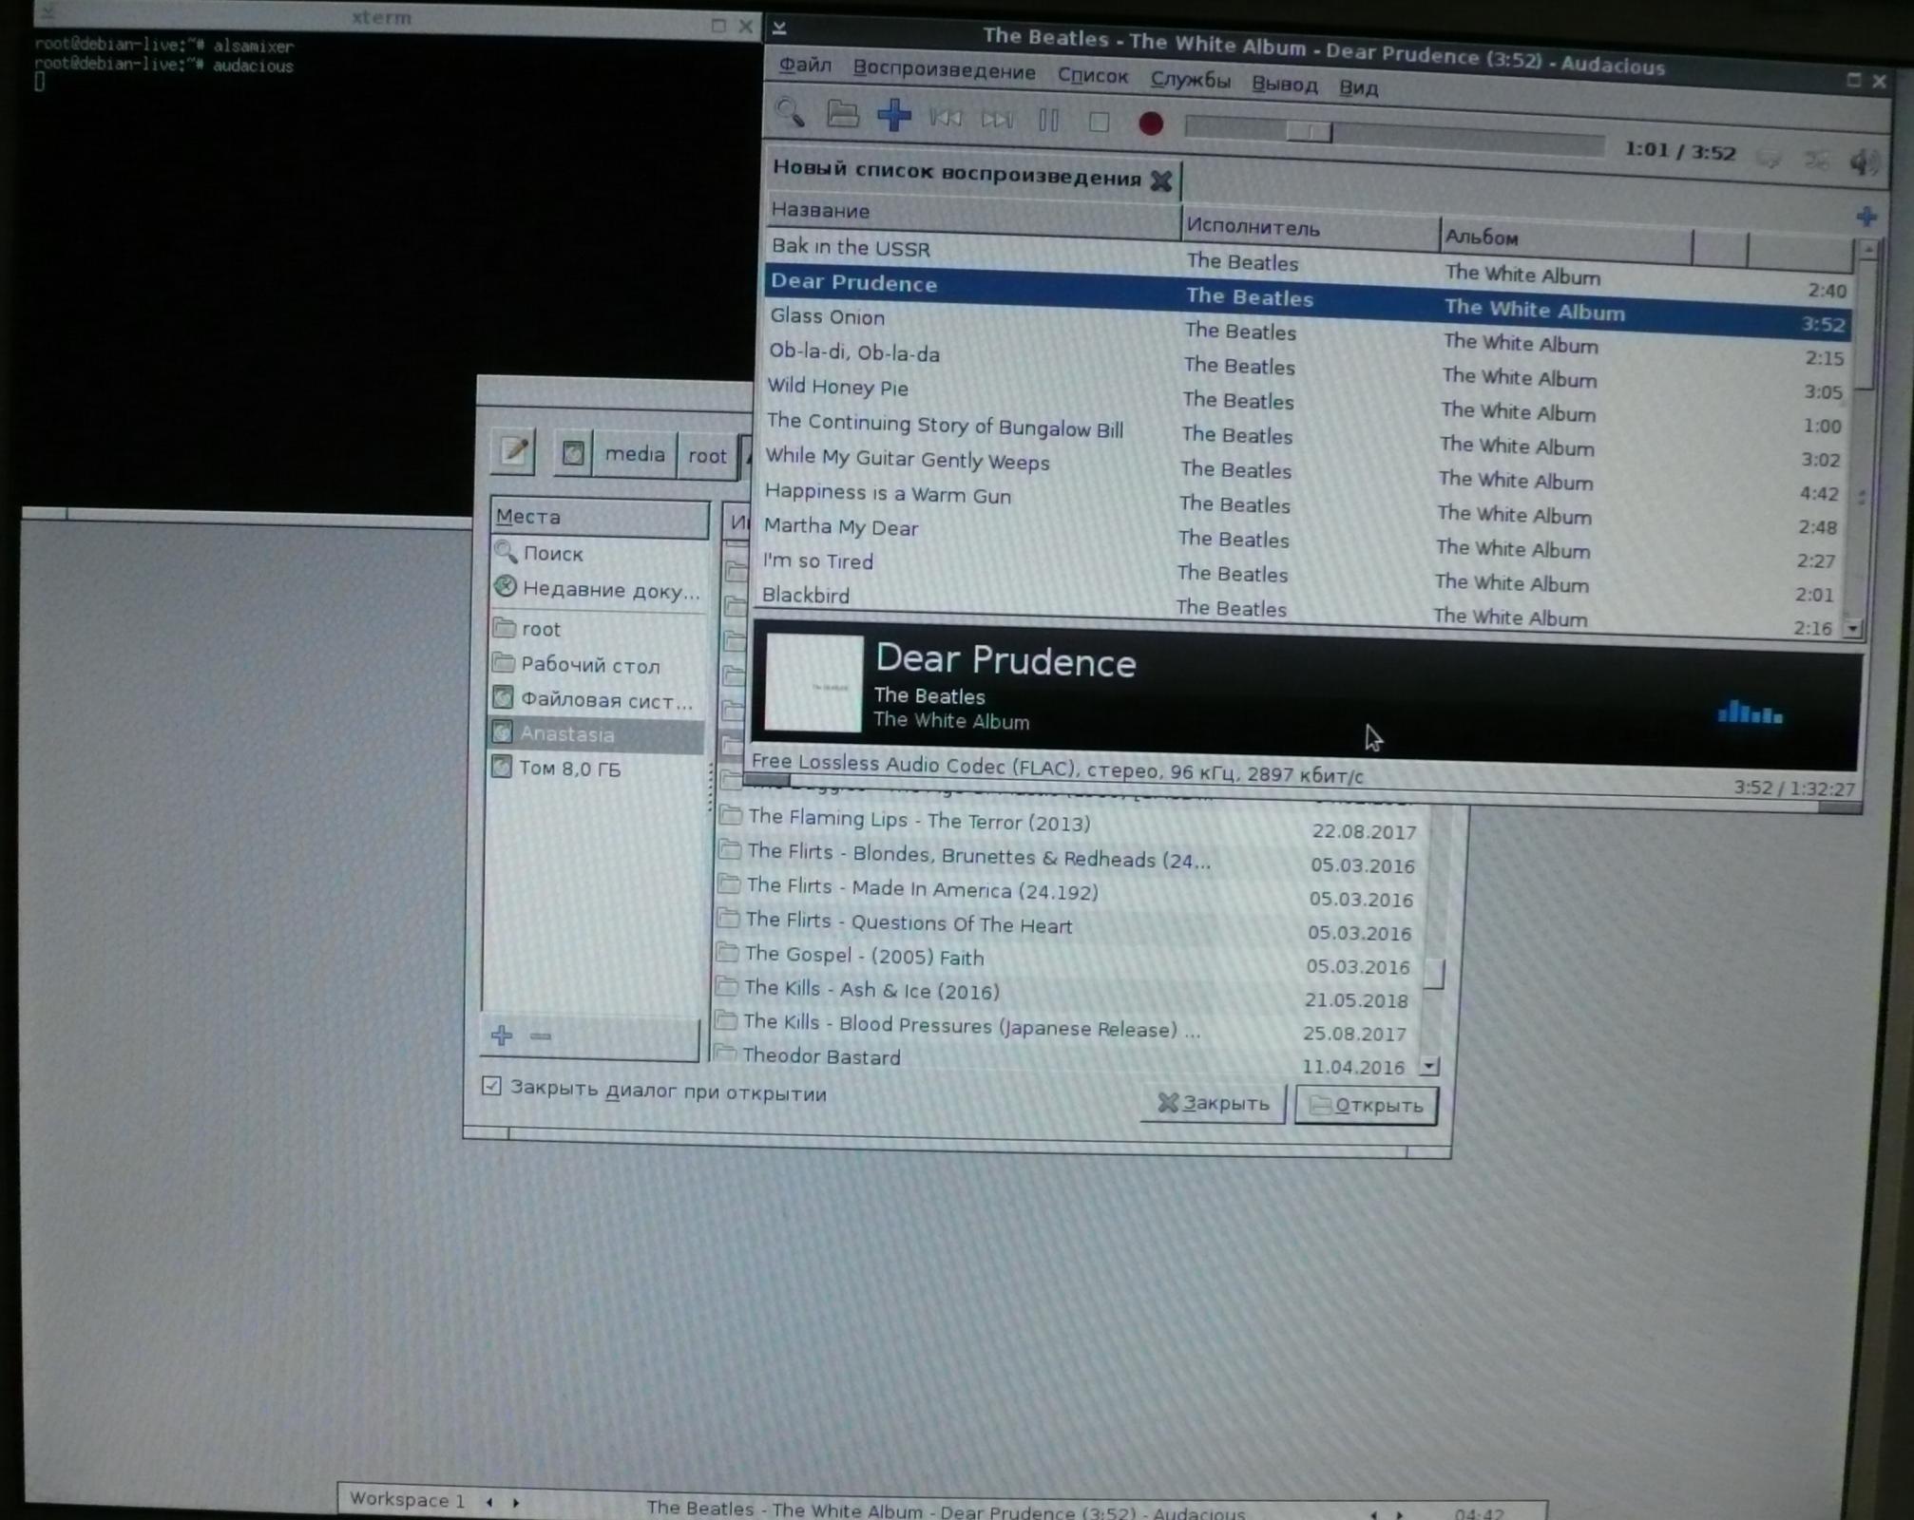
Task: Navigate to 'root' in the path bar
Action: (707, 456)
